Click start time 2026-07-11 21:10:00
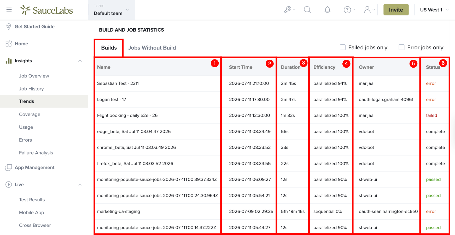This screenshot has width=455, height=235. (249, 83)
